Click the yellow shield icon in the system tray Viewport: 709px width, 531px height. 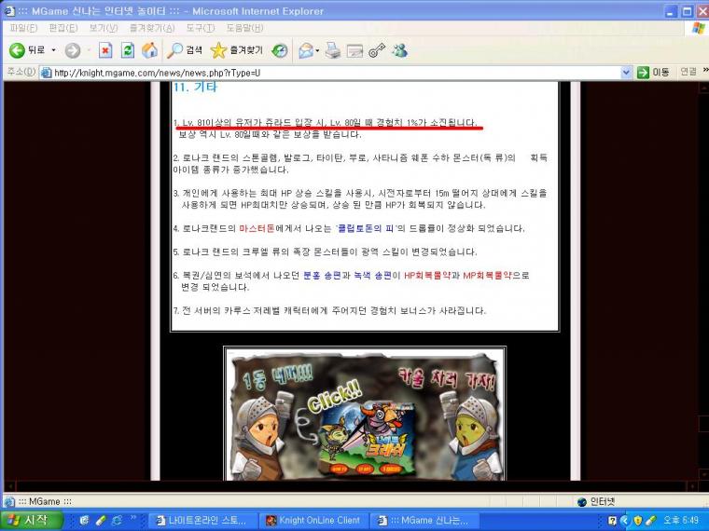click(638, 521)
